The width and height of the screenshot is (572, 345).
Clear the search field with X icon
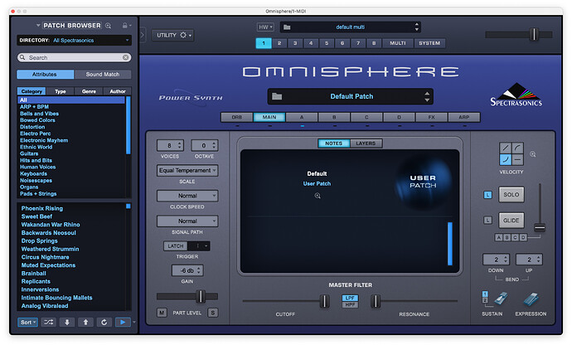click(x=125, y=57)
